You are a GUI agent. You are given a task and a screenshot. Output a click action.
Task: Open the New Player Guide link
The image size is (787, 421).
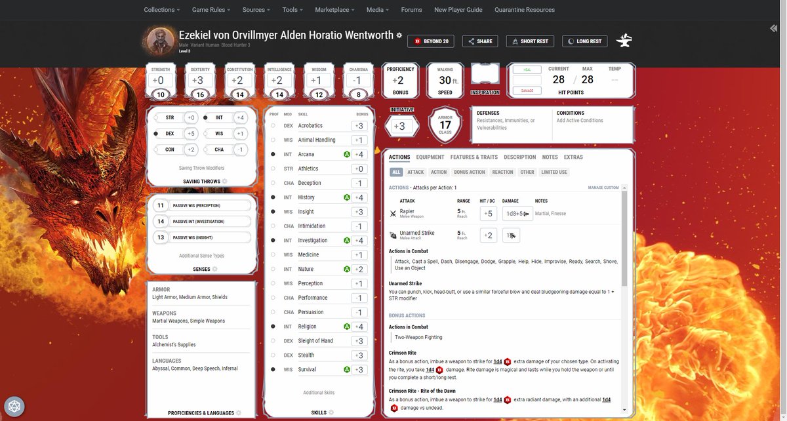point(458,10)
